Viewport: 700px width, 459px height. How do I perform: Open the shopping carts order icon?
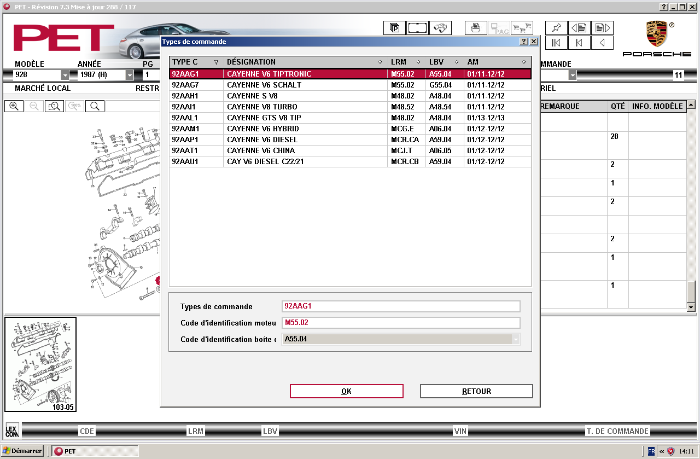522,27
